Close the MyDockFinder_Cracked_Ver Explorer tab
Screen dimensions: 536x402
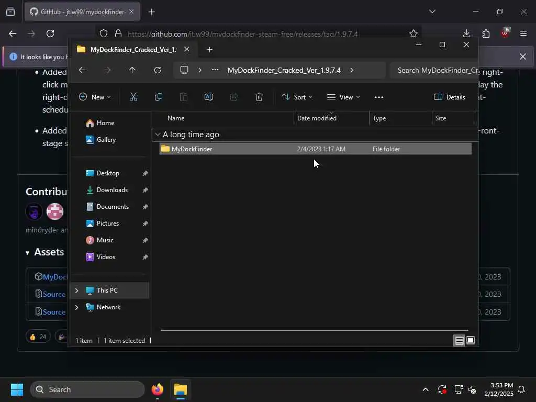pos(187,49)
